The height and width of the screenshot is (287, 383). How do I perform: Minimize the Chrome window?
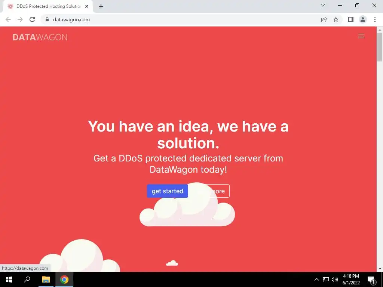tap(340, 5)
